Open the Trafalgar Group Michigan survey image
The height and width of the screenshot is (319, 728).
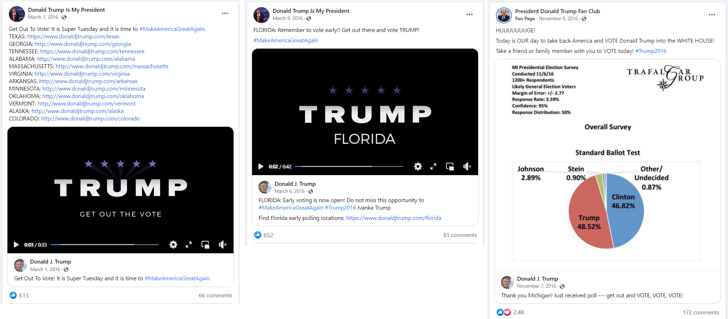(607, 164)
